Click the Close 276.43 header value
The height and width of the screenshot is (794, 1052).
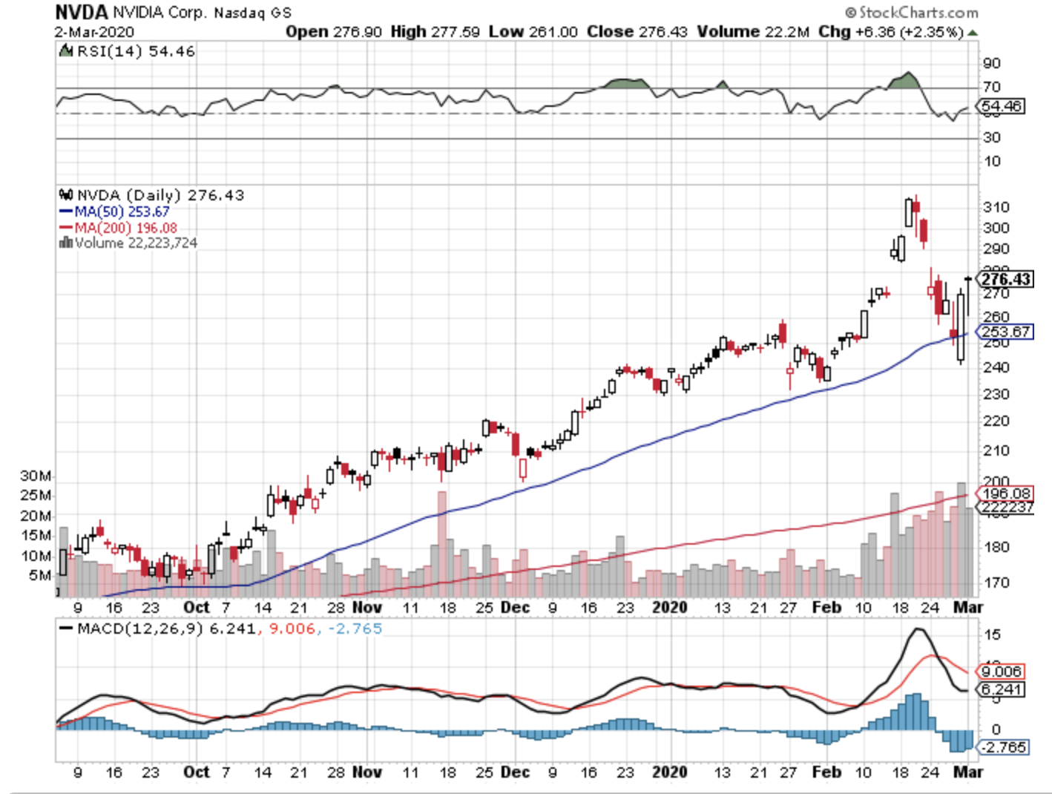click(637, 32)
